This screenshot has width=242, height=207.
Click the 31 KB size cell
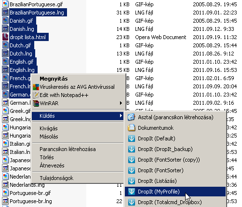123,13
